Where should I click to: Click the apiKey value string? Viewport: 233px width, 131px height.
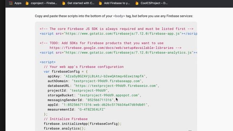click(x=104, y=76)
